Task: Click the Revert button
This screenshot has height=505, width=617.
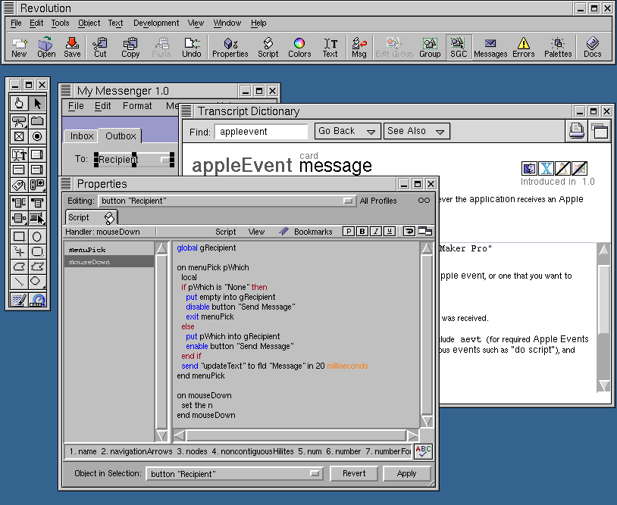Action: pyautogui.click(x=354, y=473)
